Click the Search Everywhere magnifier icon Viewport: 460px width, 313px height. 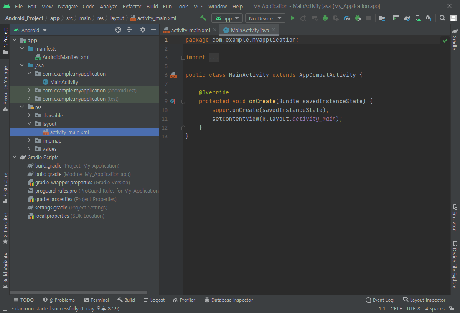pyautogui.click(x=442, y=18)
